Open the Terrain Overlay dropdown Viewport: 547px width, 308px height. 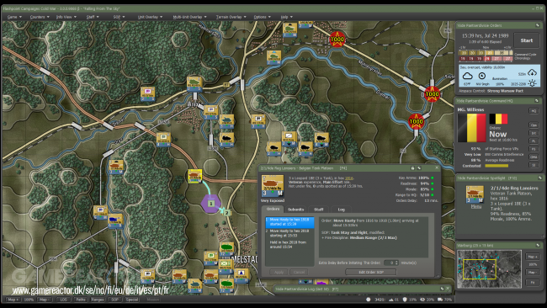(231, 17)
